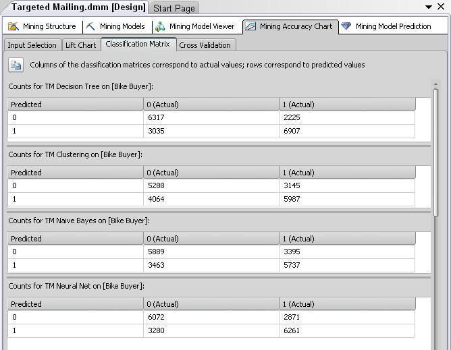
Task: Open the active files dropdown arrow
Action: coord(428,7)
